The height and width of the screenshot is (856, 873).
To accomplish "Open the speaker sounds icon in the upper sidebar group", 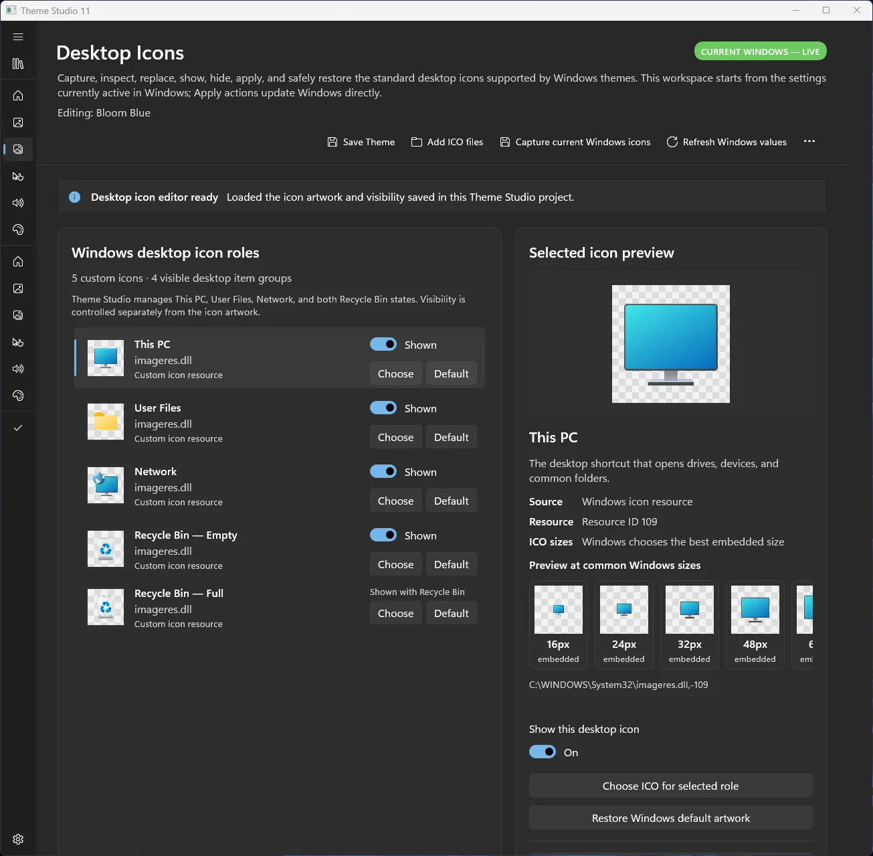I will (x=18, y=203).
